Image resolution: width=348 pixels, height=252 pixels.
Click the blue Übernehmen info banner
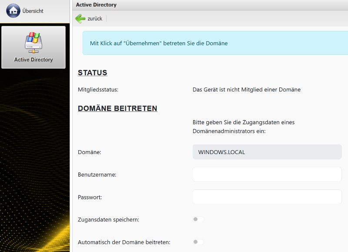(215, 43)
